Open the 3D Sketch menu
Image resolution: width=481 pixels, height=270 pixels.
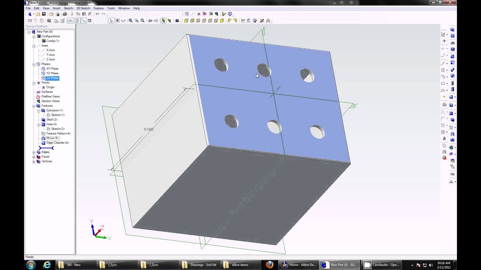coord(83,8)
